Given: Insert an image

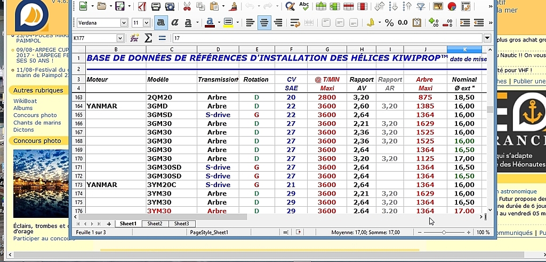Looking at the screenshot, I should pyautogui.click(x=438, y=6).
